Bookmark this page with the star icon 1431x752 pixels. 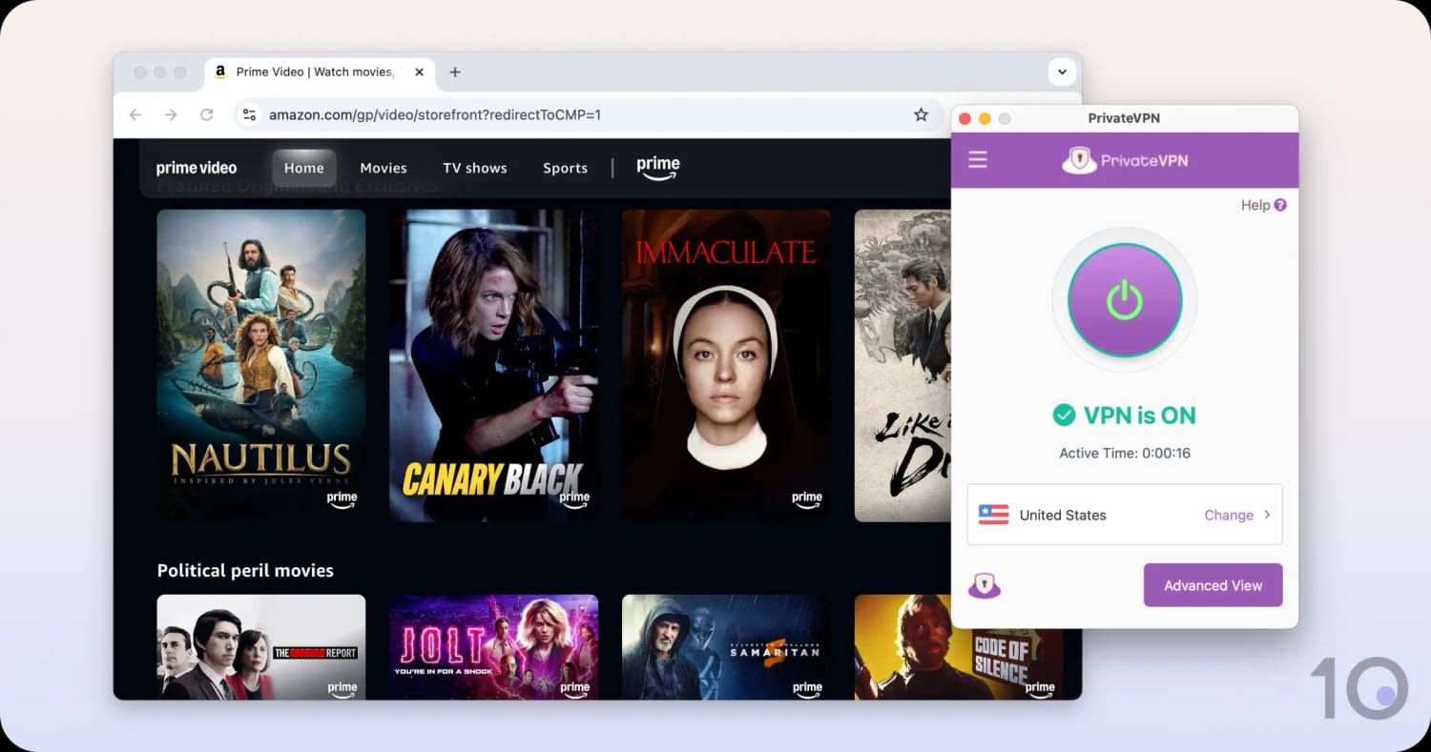point(921,114)
